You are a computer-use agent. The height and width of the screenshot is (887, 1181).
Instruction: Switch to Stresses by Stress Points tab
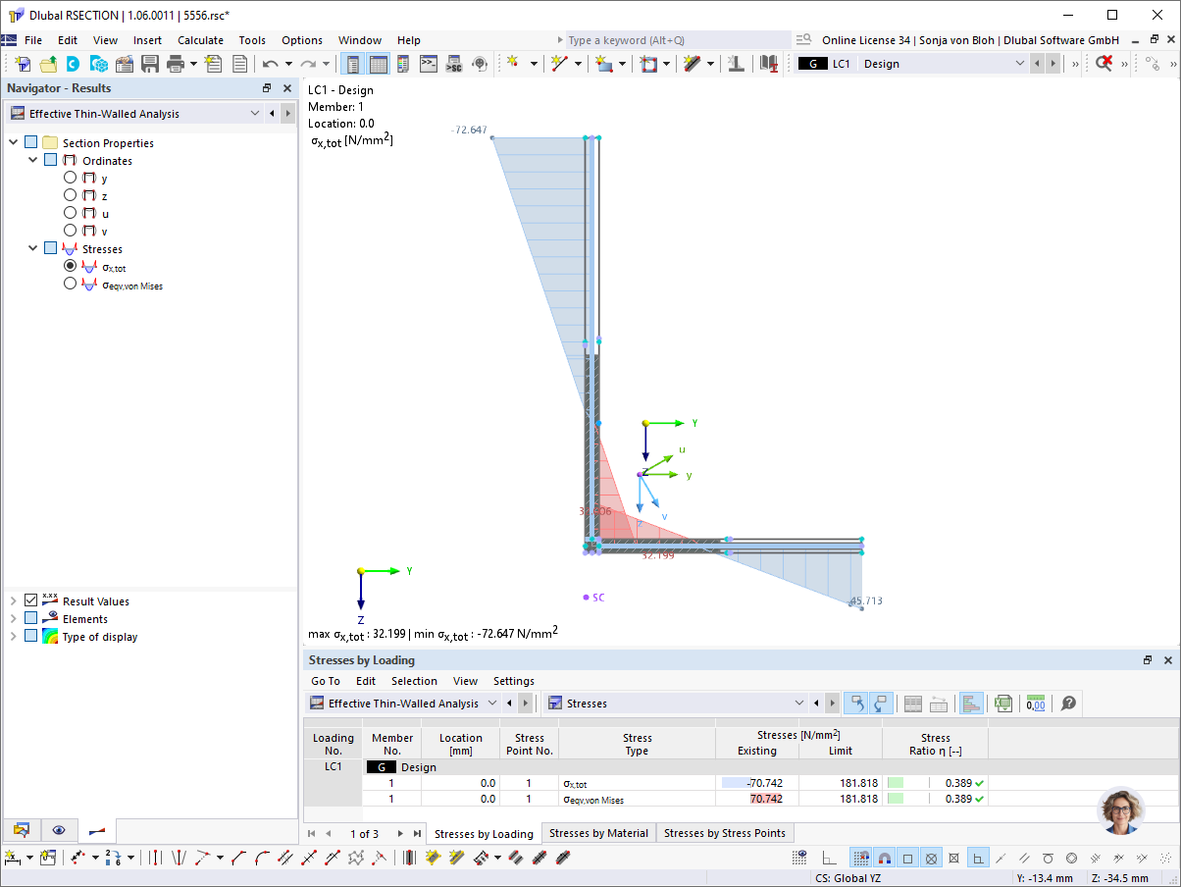[x=725, y=833]
